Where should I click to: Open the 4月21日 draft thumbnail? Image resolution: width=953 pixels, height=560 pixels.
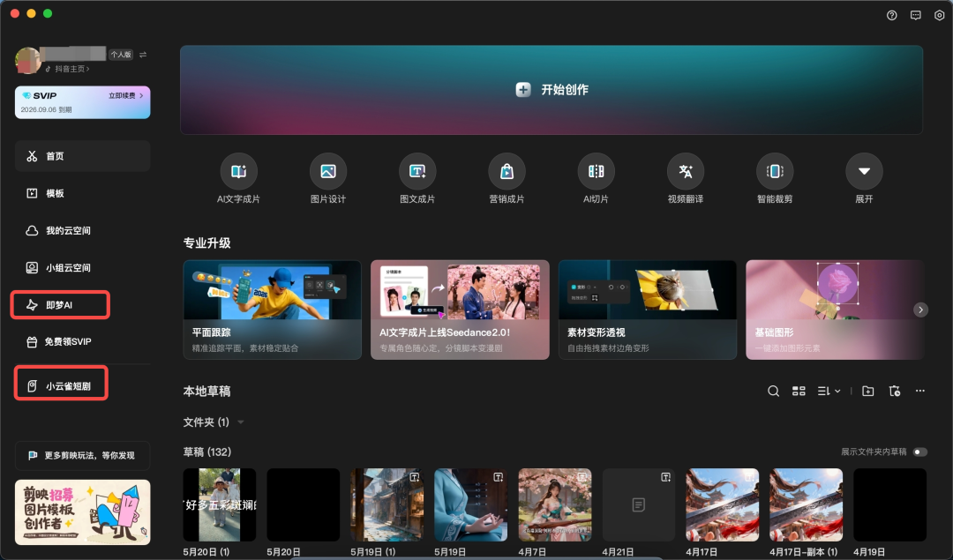[639, 504]
